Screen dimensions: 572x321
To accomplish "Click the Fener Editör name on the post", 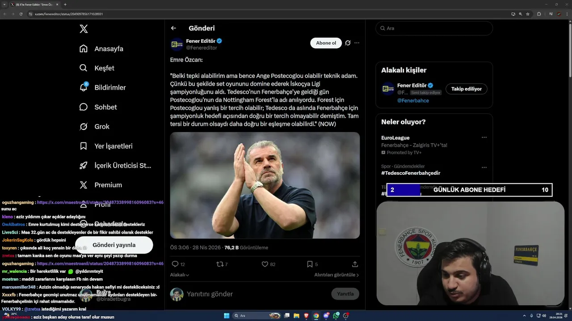I will (201, 41).
